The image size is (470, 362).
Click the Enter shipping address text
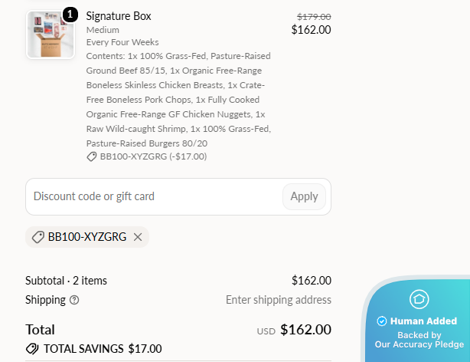(279, 300)
